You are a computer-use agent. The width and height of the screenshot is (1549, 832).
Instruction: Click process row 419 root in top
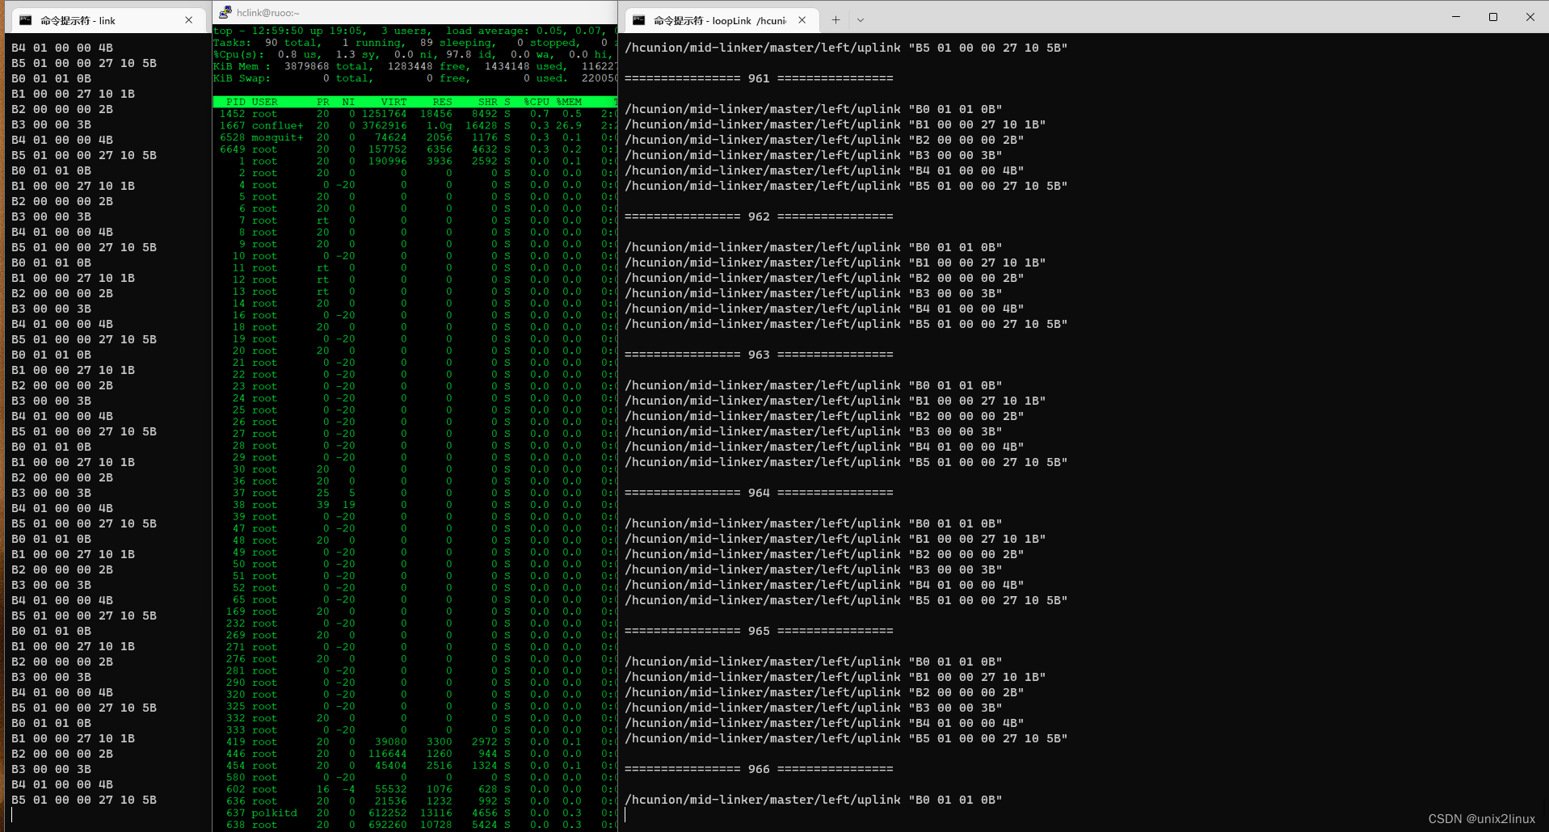click(x=415, y=742)
